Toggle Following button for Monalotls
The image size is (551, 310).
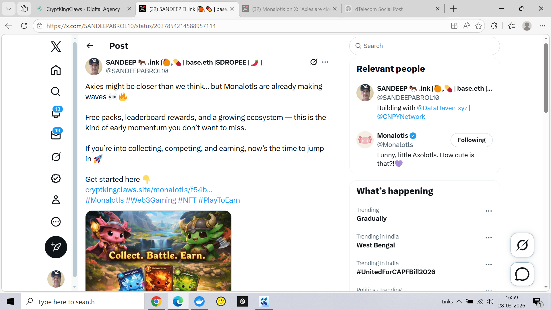click(x=471, y=140)
